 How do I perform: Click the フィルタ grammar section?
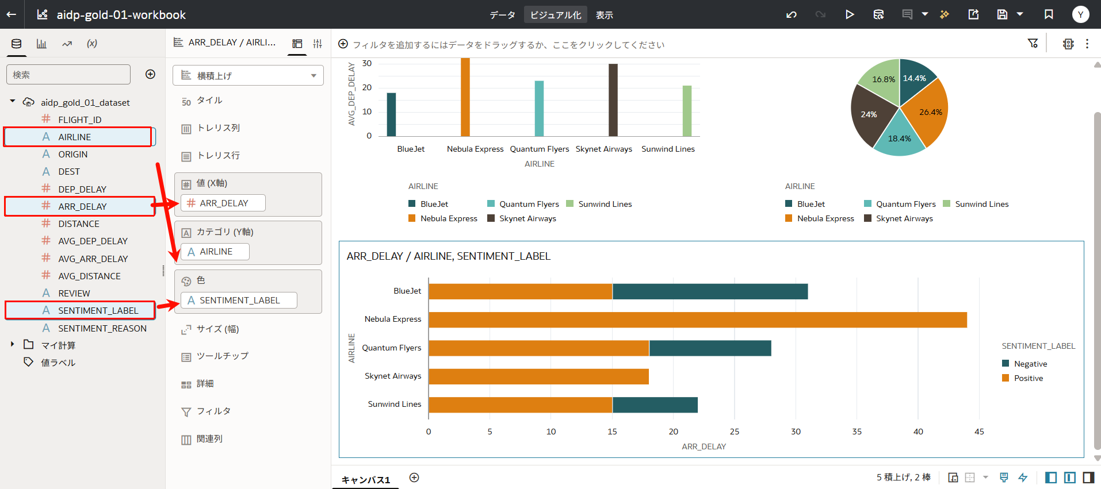click(214, 411)
